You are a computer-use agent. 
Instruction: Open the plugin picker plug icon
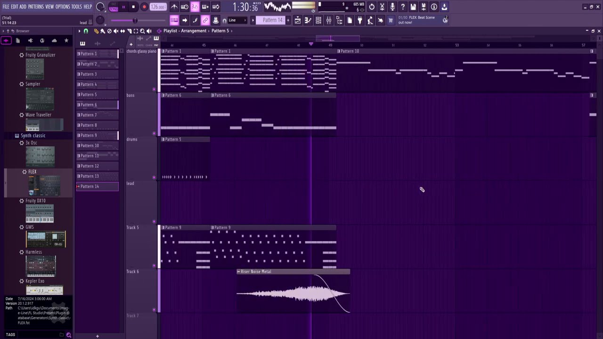360,20
